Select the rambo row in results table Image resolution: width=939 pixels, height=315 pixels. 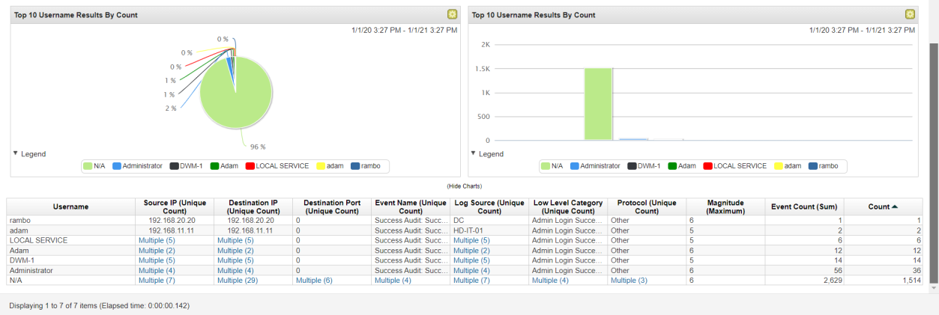click(x=70, y=221)
